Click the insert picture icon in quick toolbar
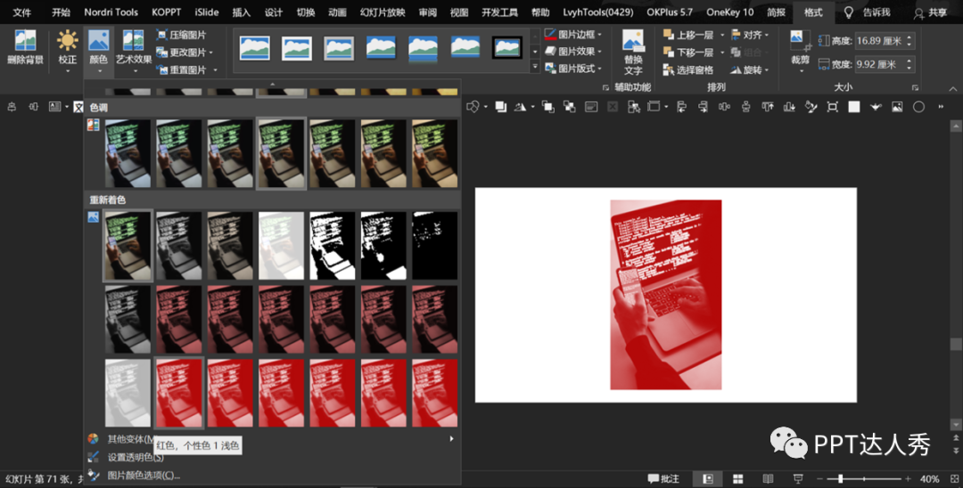Viewport: 963px width, 488px height. coord(897,107)
